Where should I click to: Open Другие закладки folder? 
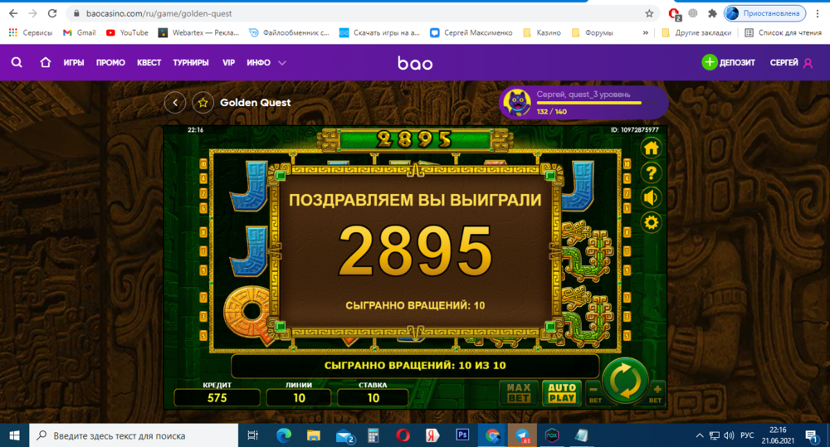(696, 33)
